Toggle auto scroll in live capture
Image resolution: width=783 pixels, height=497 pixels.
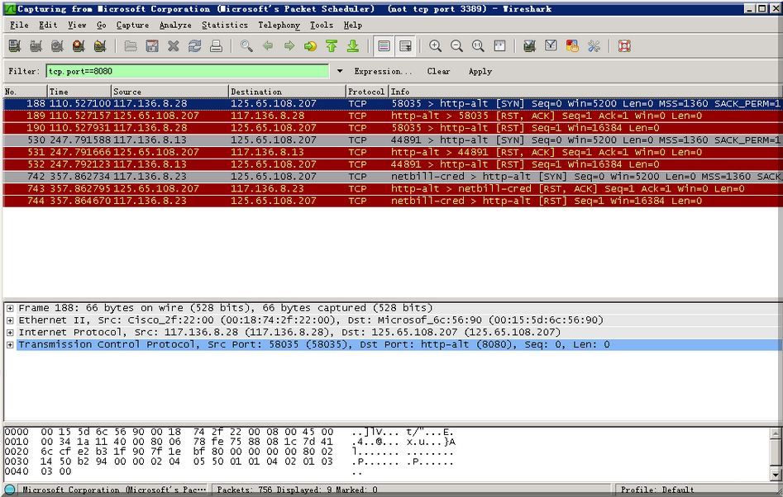pos(405,46)
